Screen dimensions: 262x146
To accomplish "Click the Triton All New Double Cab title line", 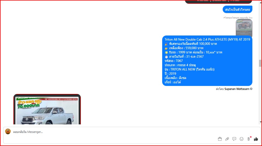I will point(207,40).
